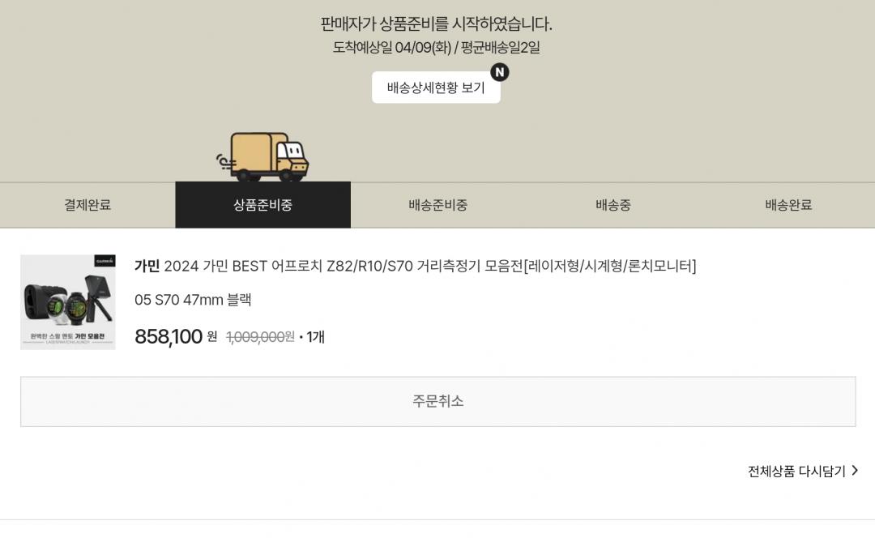
Task: Click the 05 S70 47mm 블랙 option text
Action: point(193,300)
